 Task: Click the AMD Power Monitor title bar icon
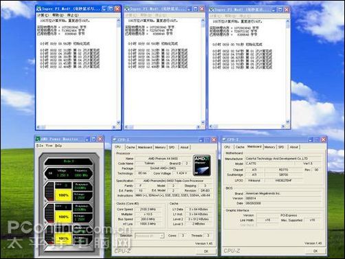tap(38, 139)
